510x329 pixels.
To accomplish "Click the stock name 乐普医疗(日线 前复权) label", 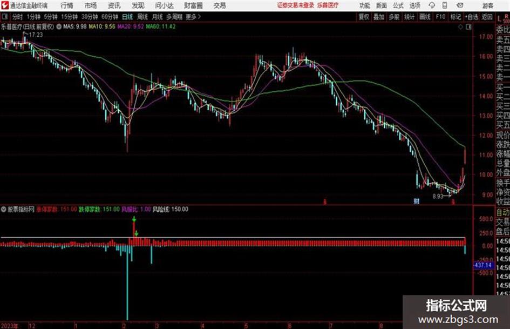I will (28, 26).
